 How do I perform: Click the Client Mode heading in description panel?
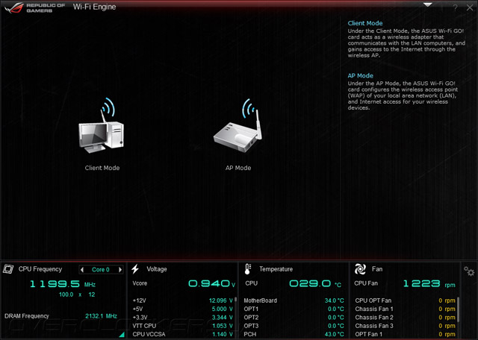coord(365,23)
